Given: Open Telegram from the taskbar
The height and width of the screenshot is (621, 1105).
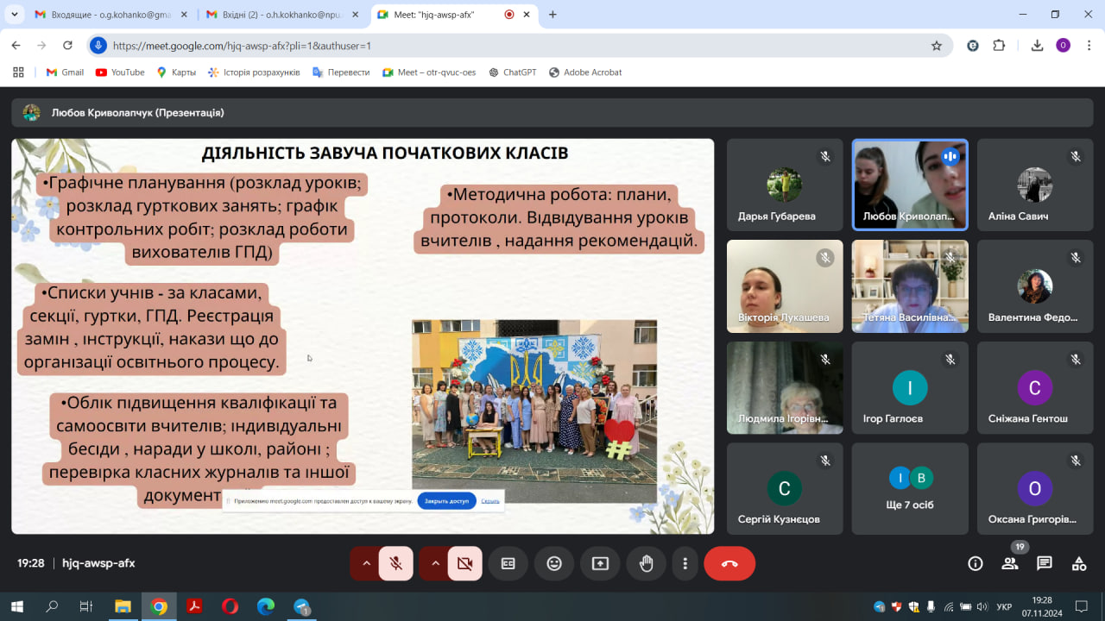Looking at the screenshot, I should pos(301,606).
